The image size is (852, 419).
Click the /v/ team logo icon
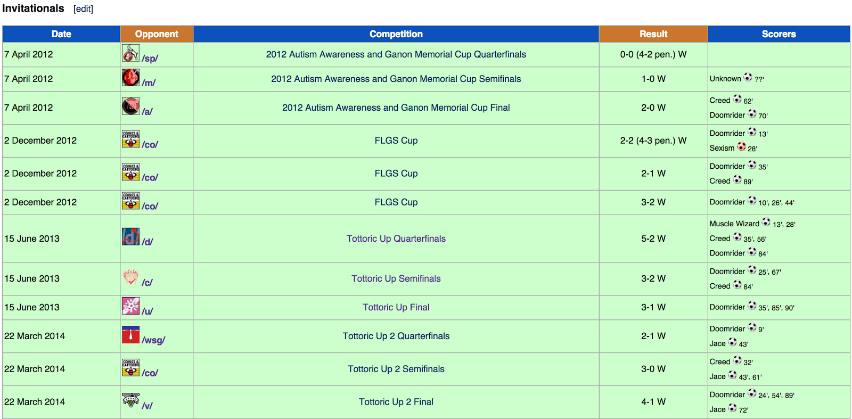130,400
